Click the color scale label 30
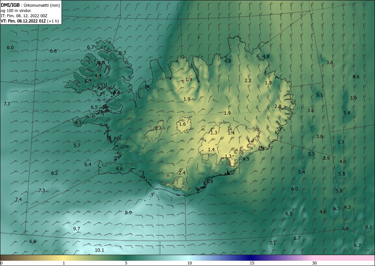Image resolution: width=375 pixels, height=266 pixels. tap(315, 263)
